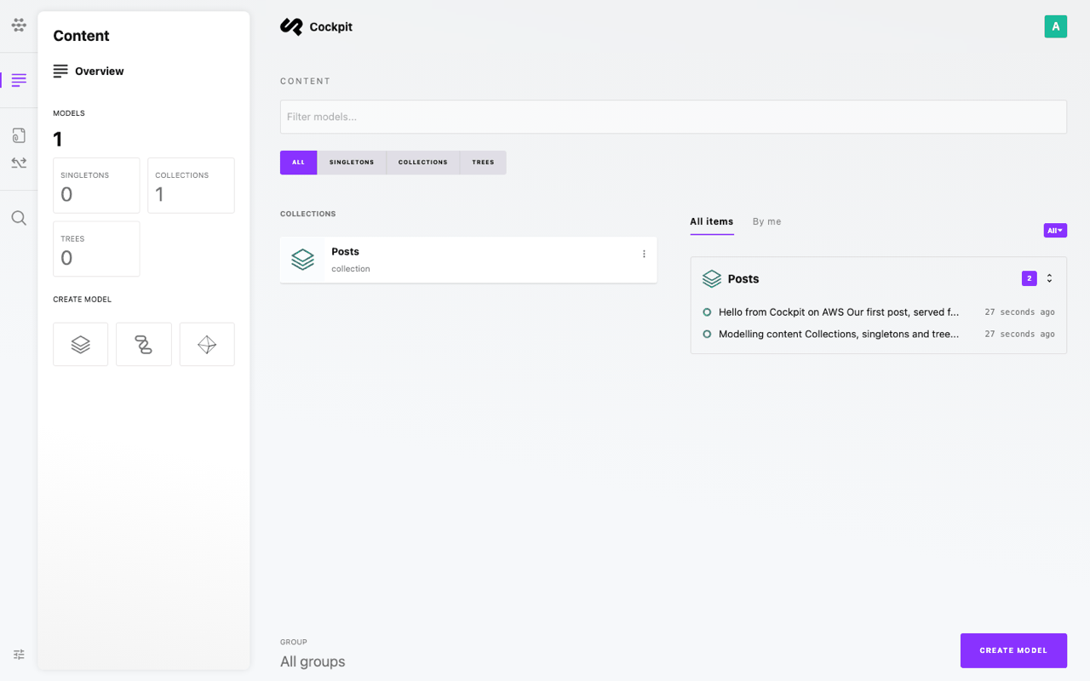
Task: Click the Posts collection stack icon in the list
Action: point(302,260)
